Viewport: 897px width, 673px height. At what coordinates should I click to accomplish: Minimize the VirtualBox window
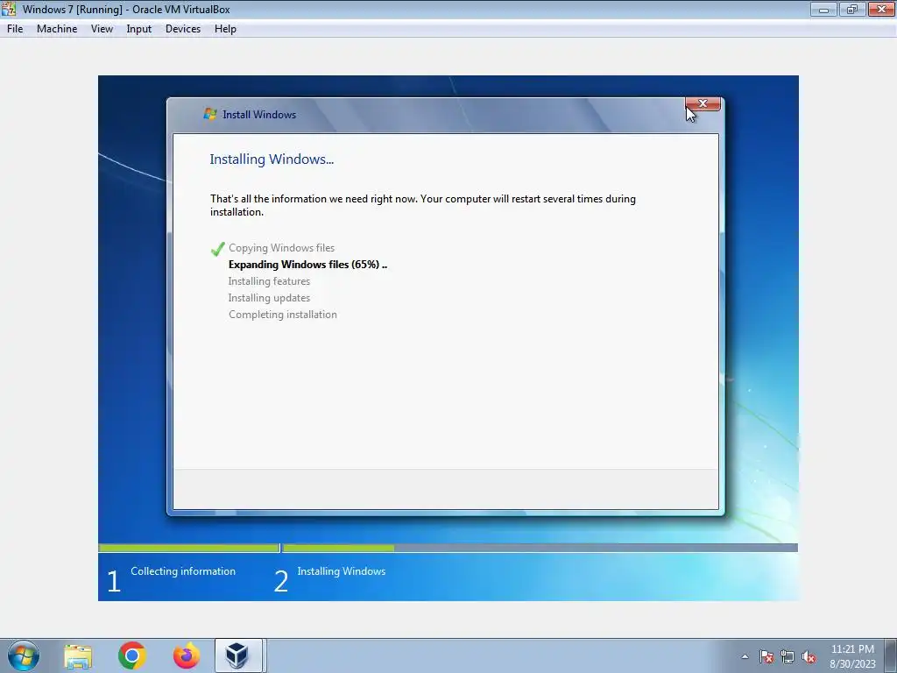823,9
